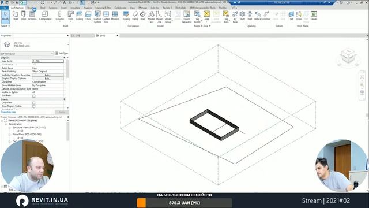
Task: Click Edit for Graphic Display Options
Action: [47, 79]
